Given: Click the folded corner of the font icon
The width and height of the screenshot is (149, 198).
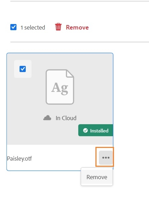Looking at the screenshot, I should click(70, 73).
